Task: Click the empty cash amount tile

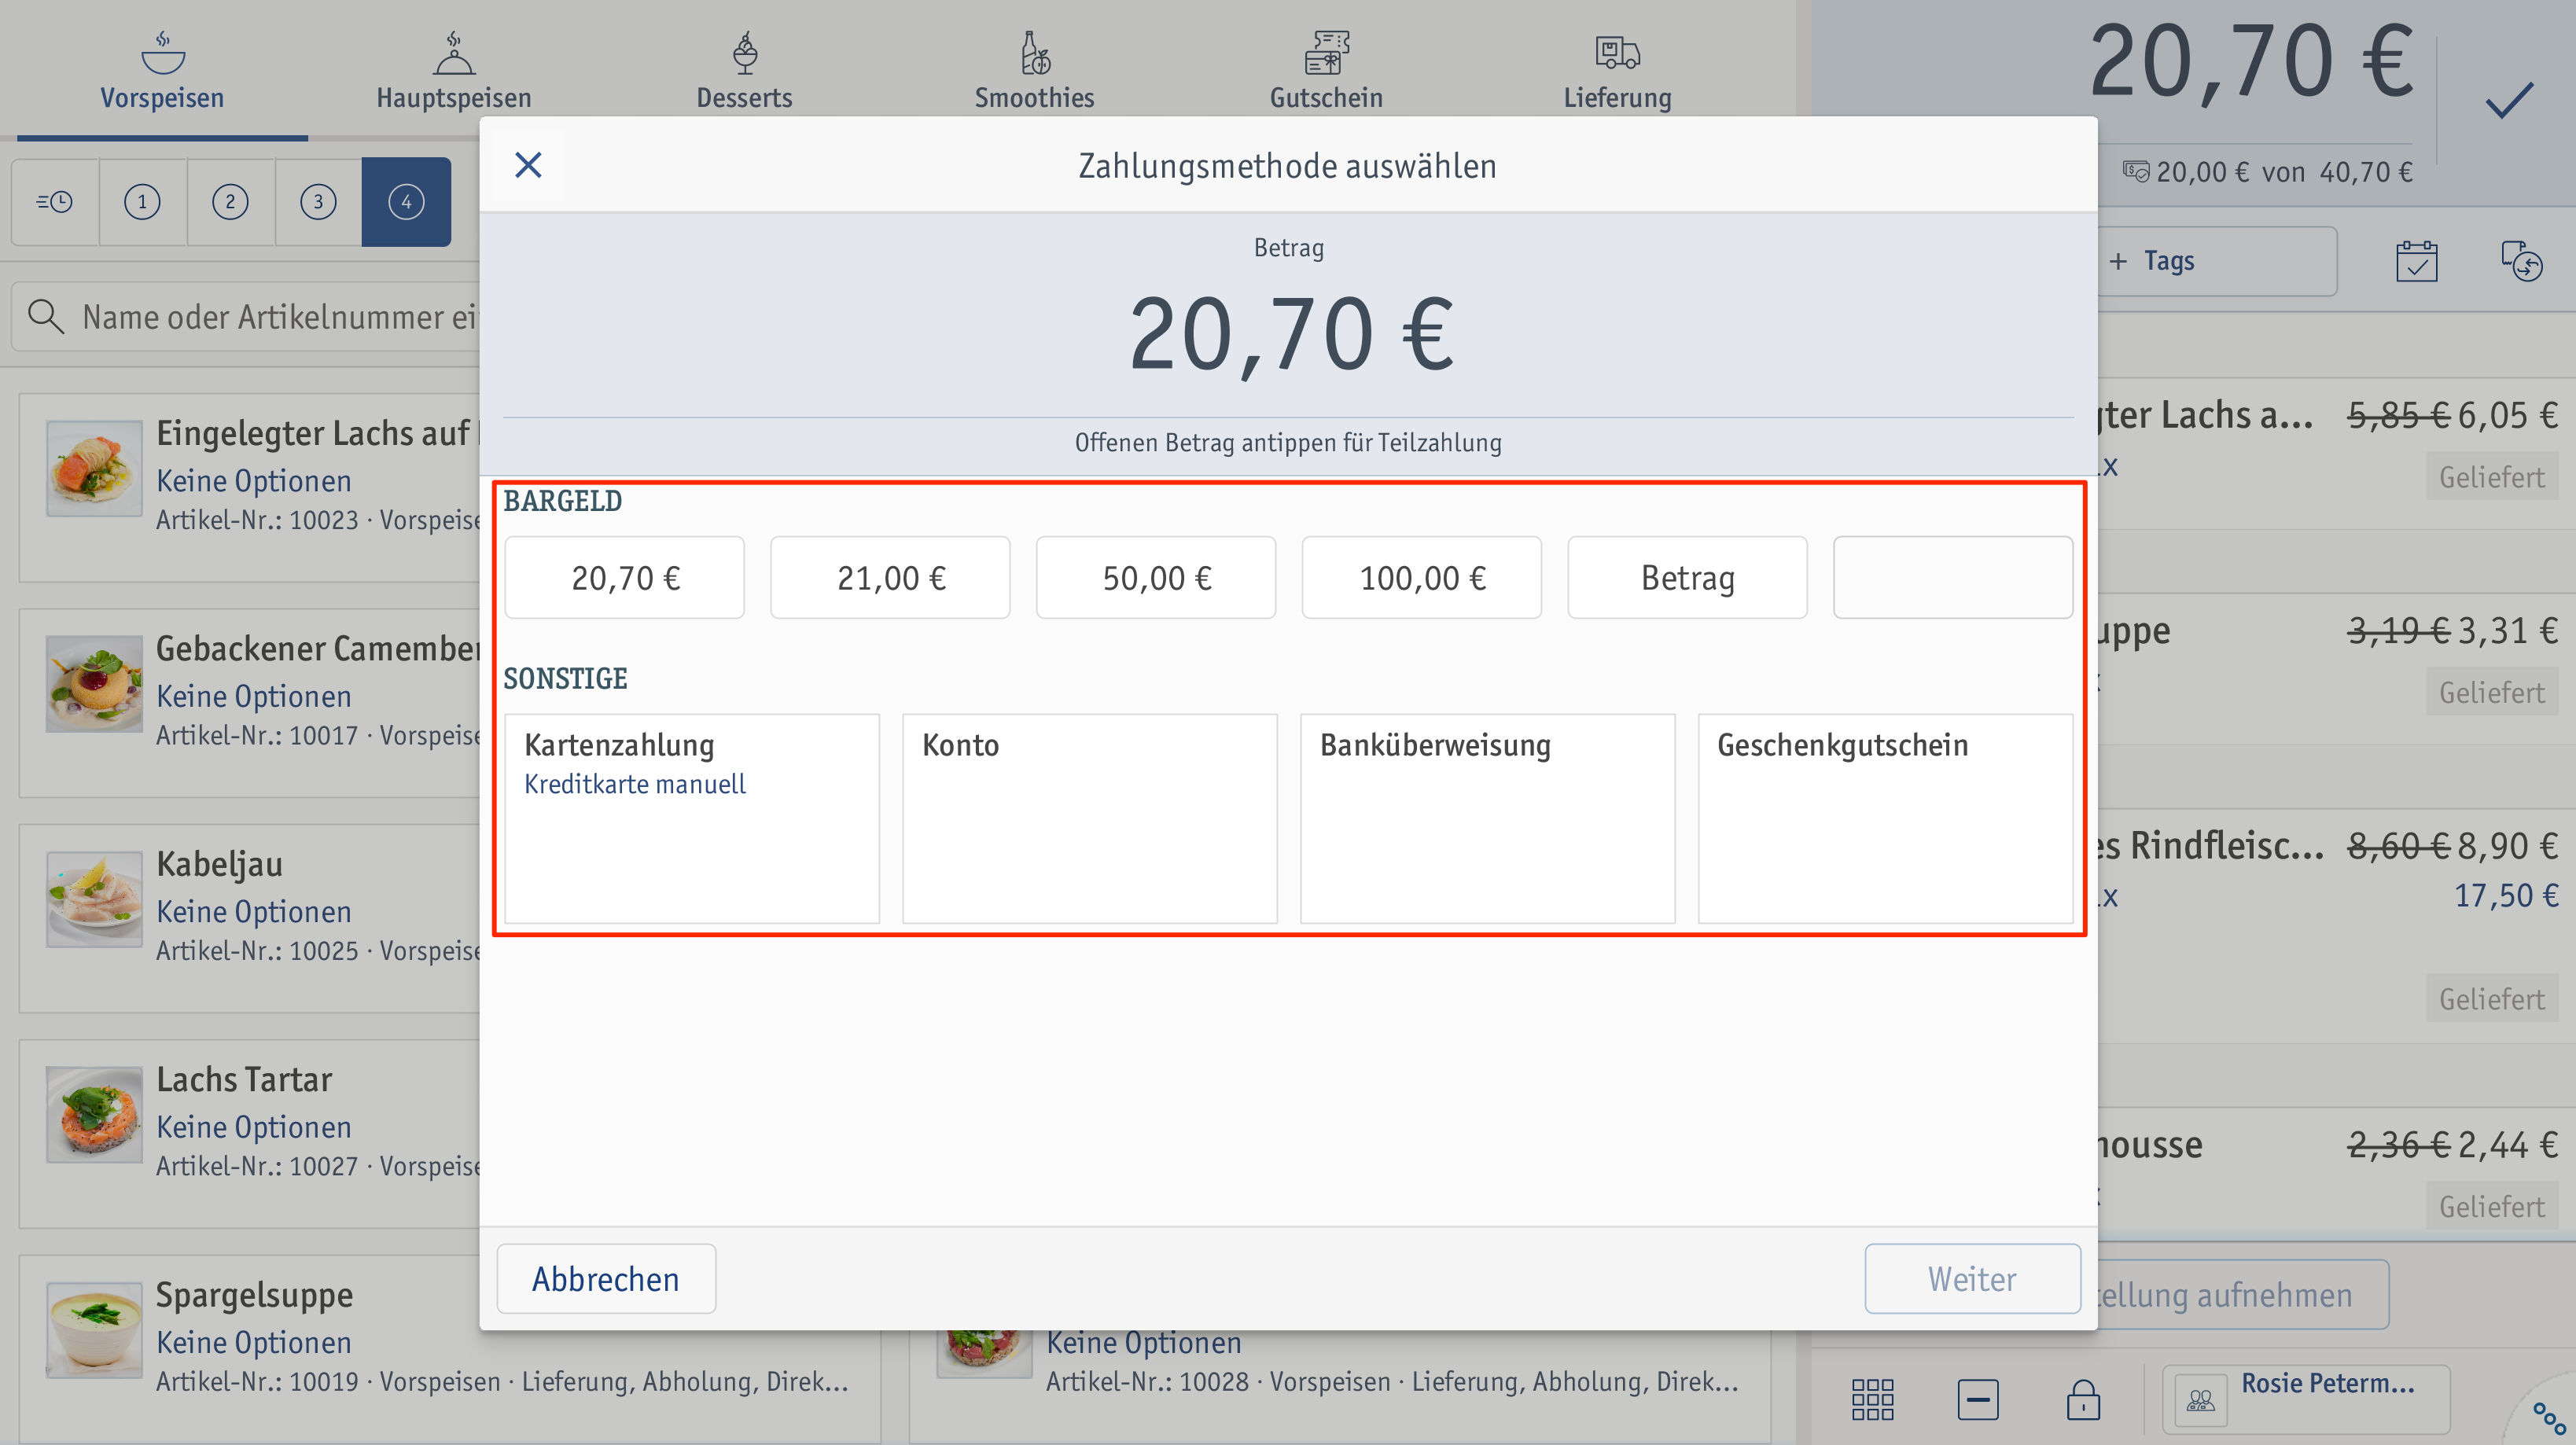Action: coord(1953,578)
